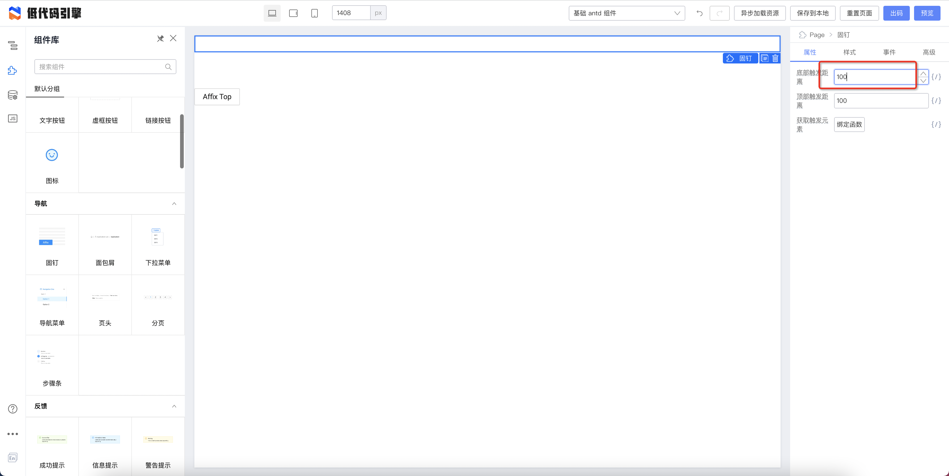The image size is (949, 476).
Task: Copy the selected 固钉 component
Action: (765, 58)
